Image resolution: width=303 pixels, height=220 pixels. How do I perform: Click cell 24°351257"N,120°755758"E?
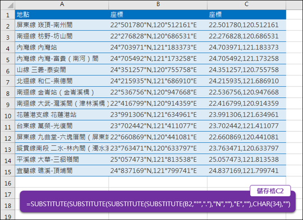coord(158,70)
